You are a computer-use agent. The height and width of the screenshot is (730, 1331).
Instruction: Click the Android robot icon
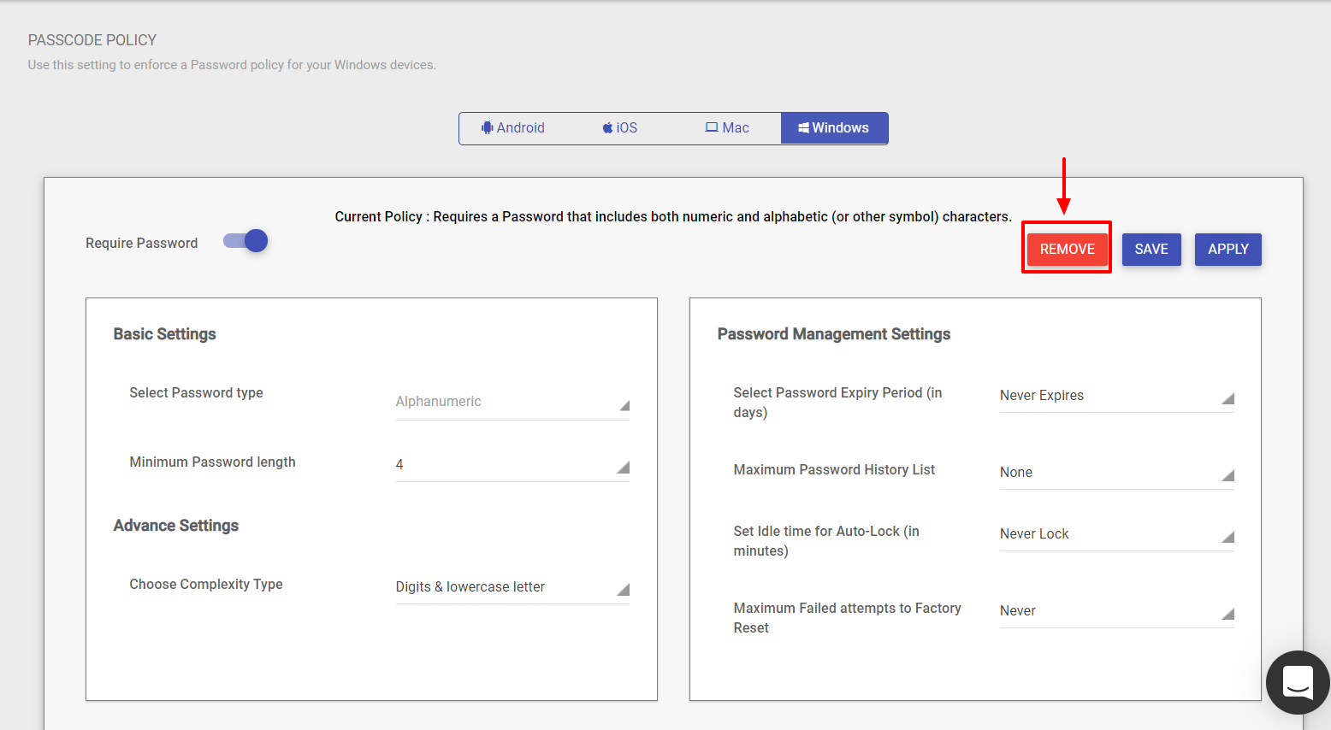pyautogui.click(x=487, y=127)
